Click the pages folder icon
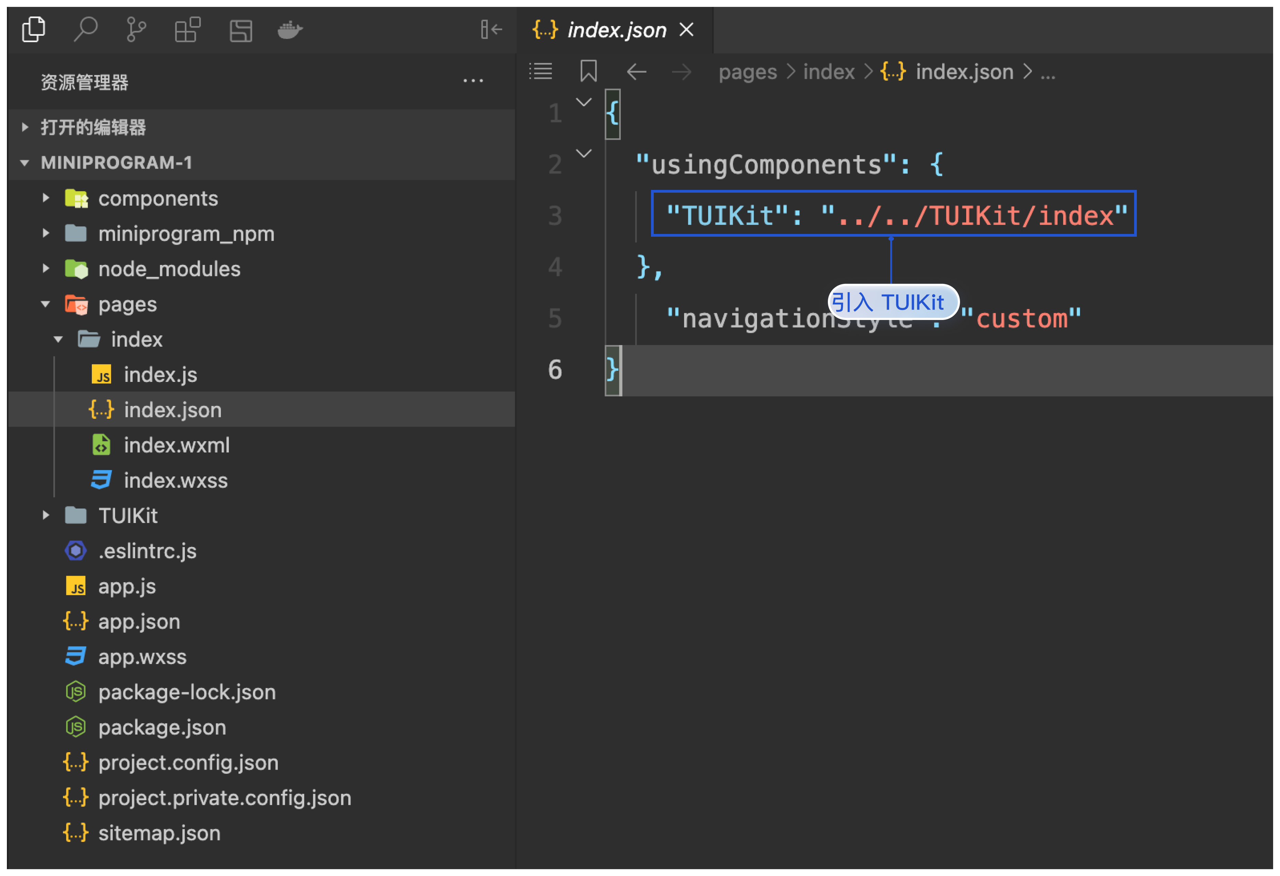The width and height of the screenshot is (1280, 876). 76,304
